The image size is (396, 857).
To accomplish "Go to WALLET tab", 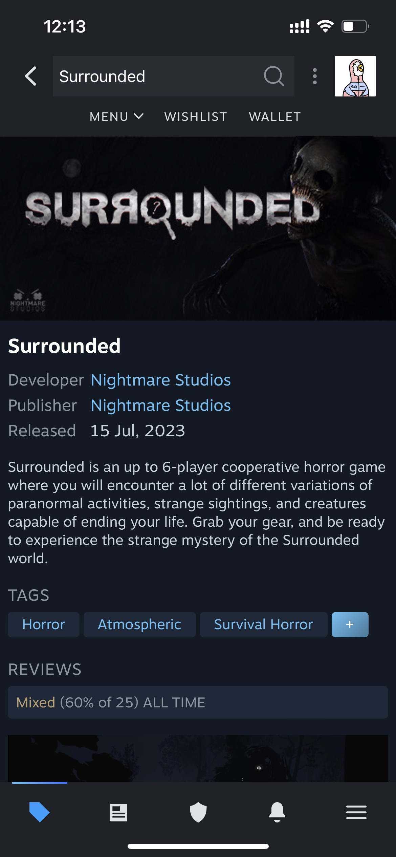I will [275, 117].
